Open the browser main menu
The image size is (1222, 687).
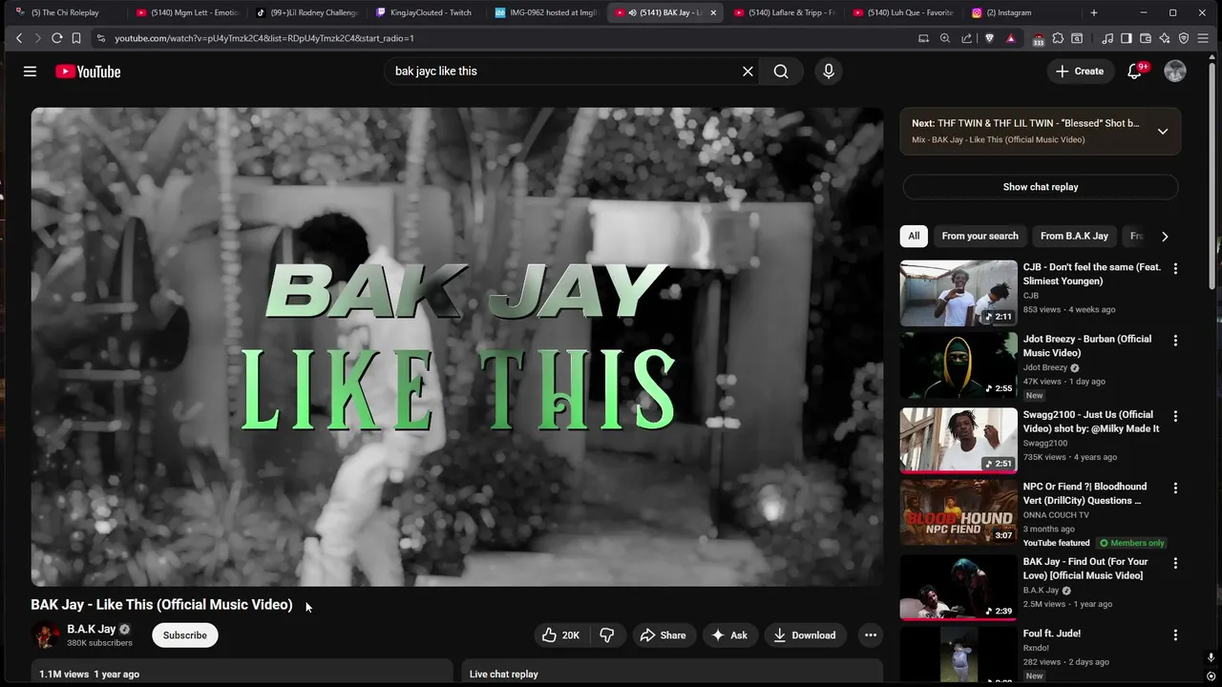1204,38
